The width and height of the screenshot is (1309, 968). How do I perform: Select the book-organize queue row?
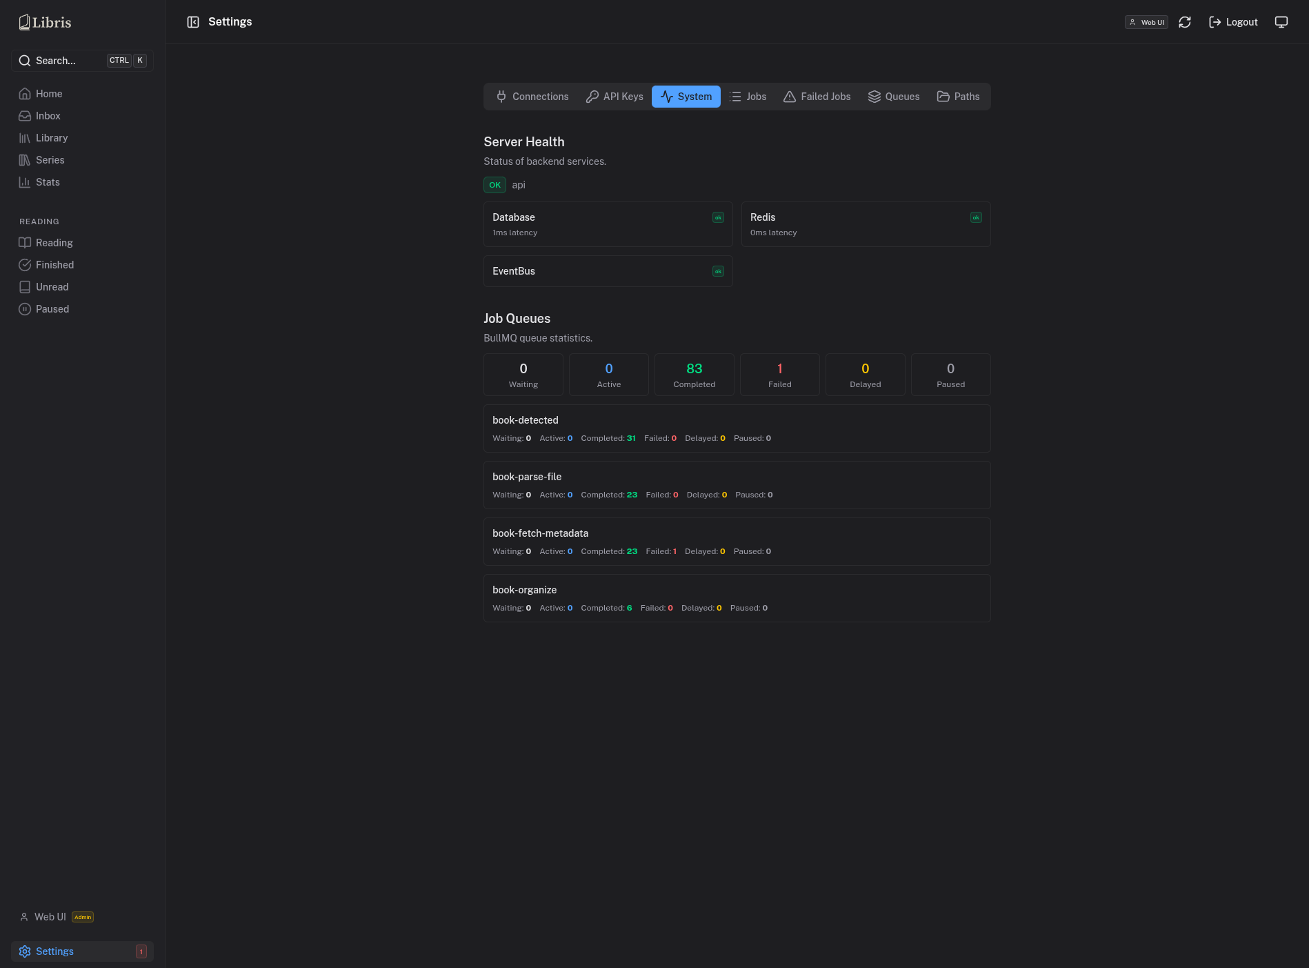(737, 598)
